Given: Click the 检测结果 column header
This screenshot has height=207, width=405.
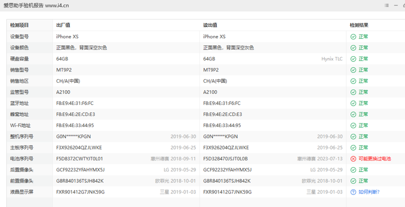Looking at the screenshot, I should (359, 25).
